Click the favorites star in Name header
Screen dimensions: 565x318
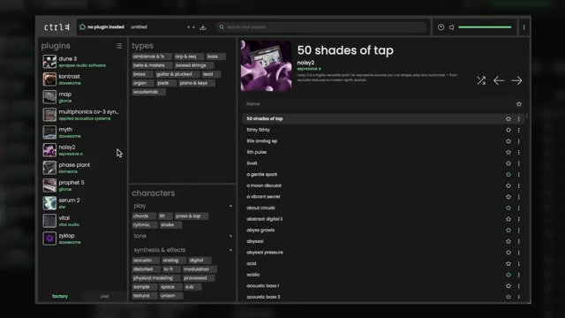519,104
